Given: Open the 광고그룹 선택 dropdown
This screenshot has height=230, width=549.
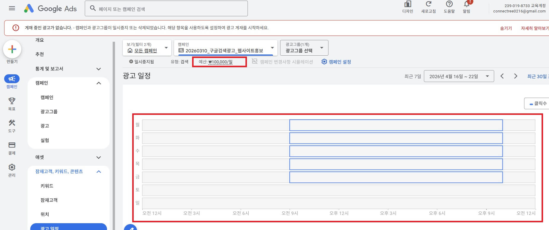Looking at the screenshot, I should coord(304,48).
